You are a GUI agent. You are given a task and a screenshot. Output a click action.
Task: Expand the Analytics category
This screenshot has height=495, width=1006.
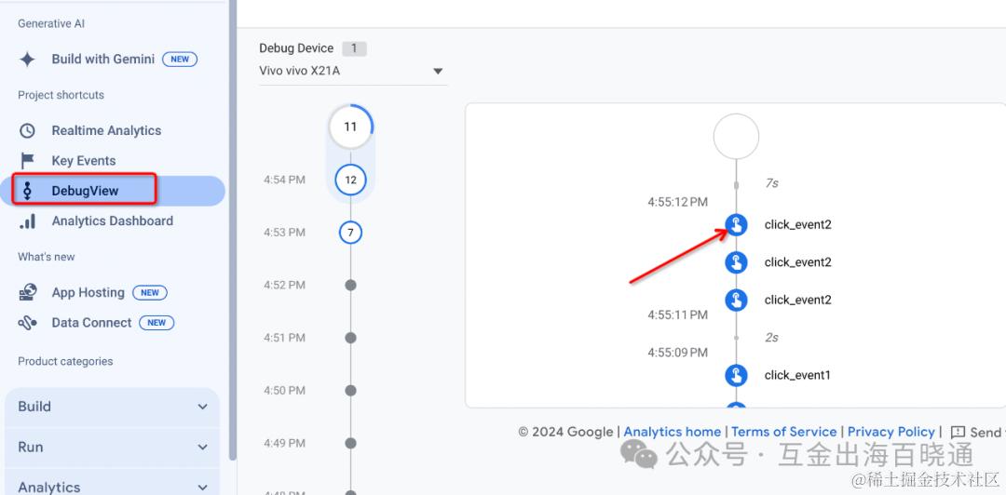113,487
